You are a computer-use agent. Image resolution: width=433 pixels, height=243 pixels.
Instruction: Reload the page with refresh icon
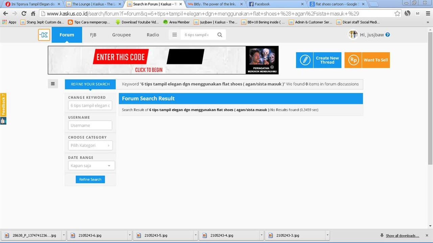click(x=24, y=13)
